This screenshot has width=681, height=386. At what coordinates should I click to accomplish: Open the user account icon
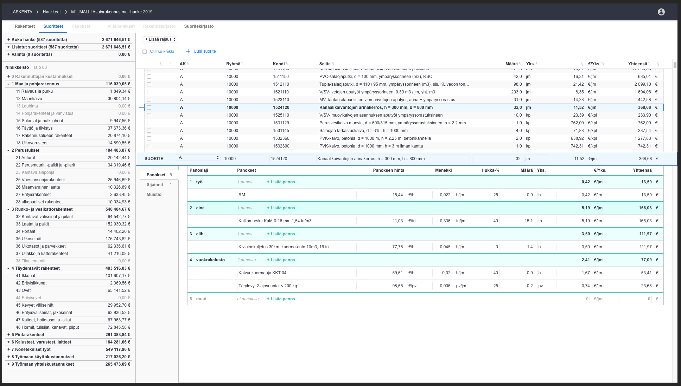tap(661, 12)
